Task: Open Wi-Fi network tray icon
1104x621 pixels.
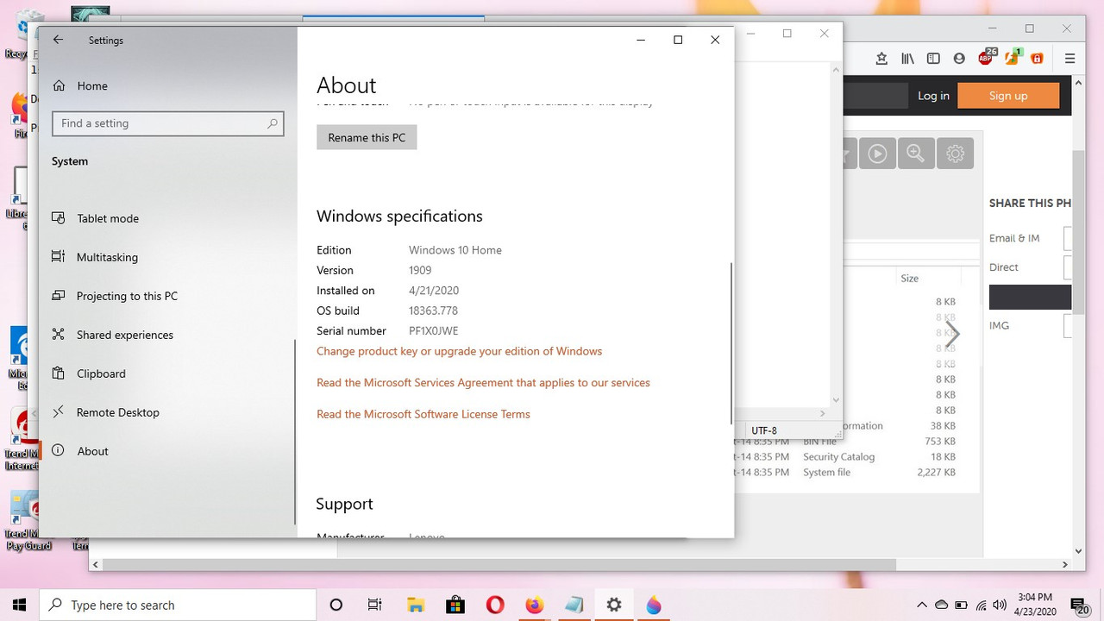Action: 981,605
